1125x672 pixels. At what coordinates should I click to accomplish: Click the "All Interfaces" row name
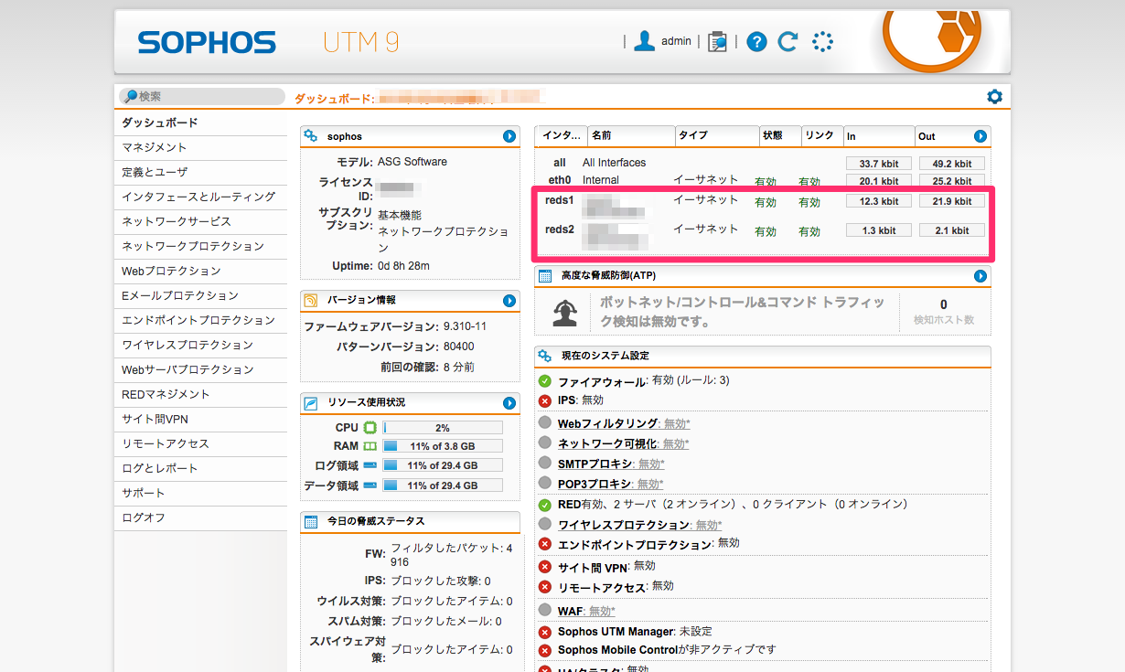point(614,163)
